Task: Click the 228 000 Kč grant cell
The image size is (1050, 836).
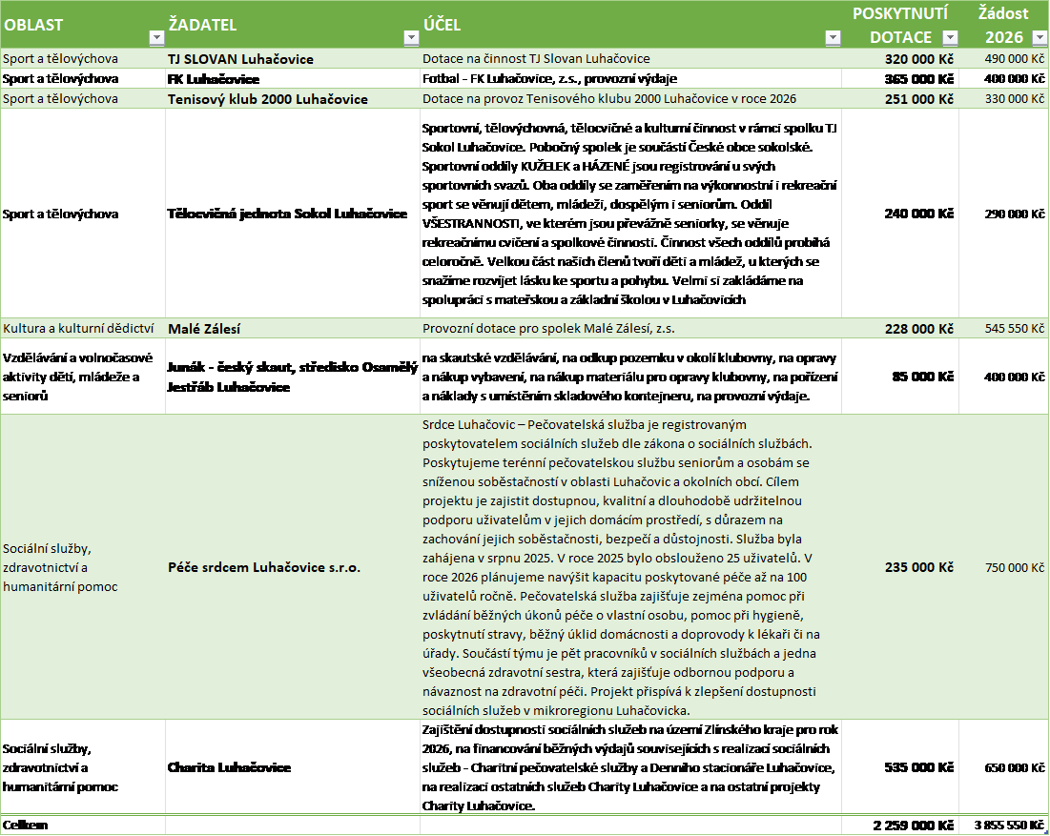Action: pyautogui.click(x=918, y=329)
